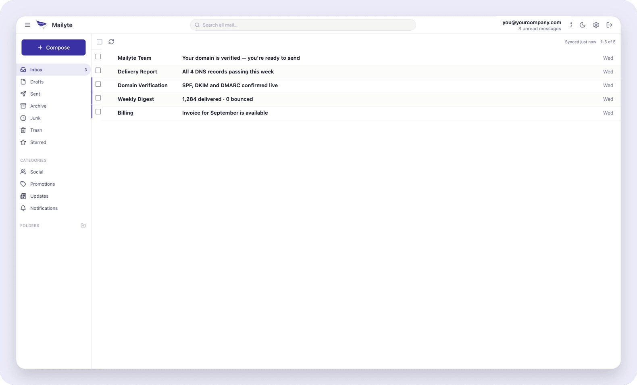
Task: Open 'Your domain is verified' email
Action: [241, 58]
